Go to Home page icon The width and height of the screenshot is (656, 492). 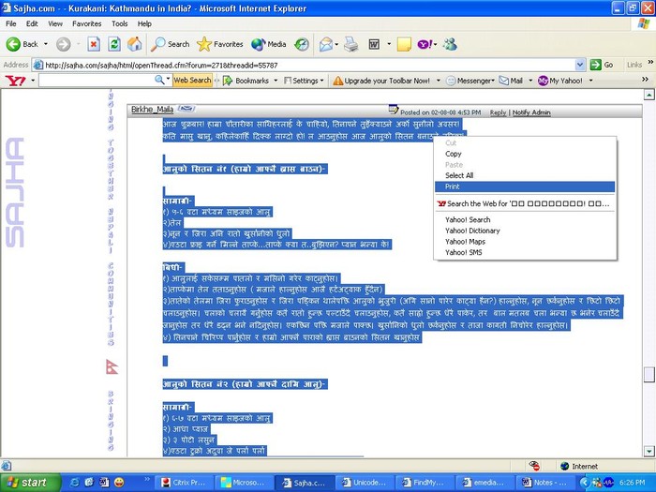coord(135,44)
